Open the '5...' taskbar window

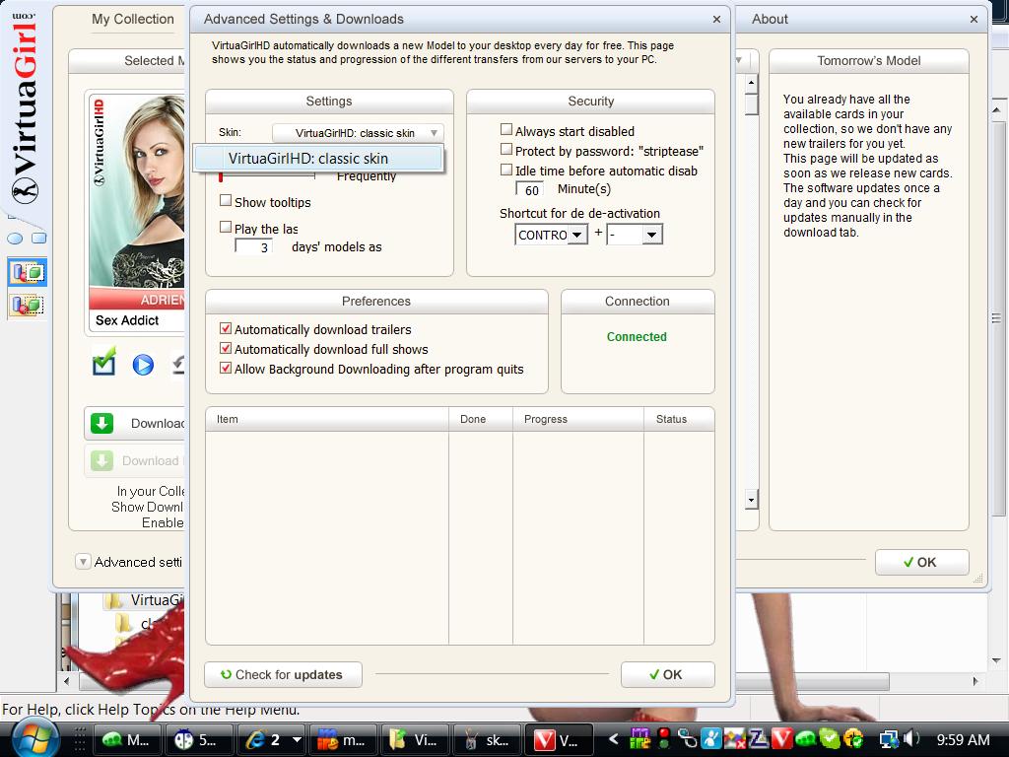(199, 739)
